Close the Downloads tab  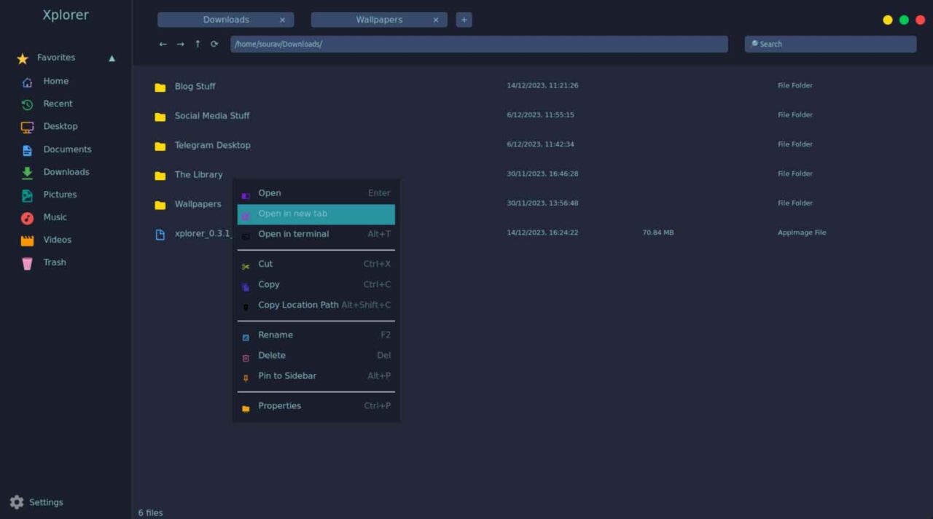click(x=282, y=20)
